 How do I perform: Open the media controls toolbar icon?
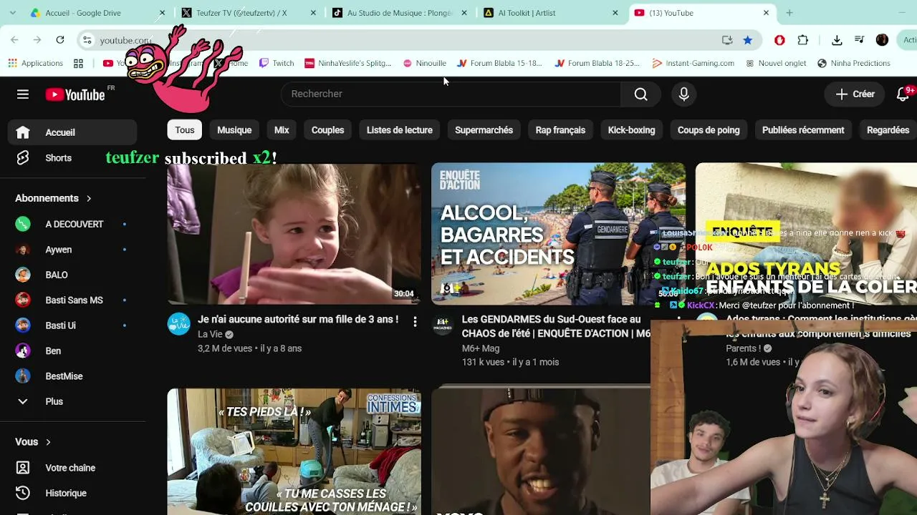(860, 40)
